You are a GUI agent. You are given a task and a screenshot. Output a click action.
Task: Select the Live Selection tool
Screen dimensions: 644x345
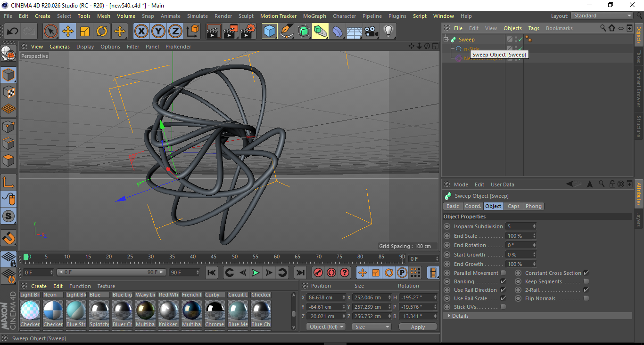51,32
